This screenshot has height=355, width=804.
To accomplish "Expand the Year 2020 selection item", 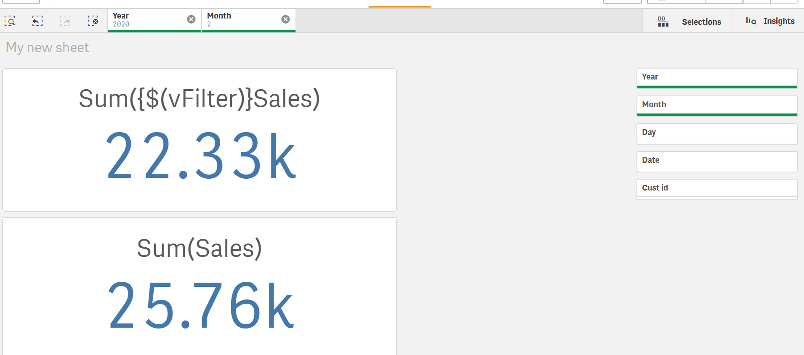I will (x=145, y=20).
